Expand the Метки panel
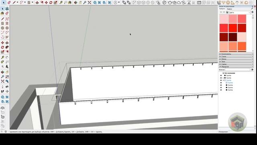 [236, 59]
